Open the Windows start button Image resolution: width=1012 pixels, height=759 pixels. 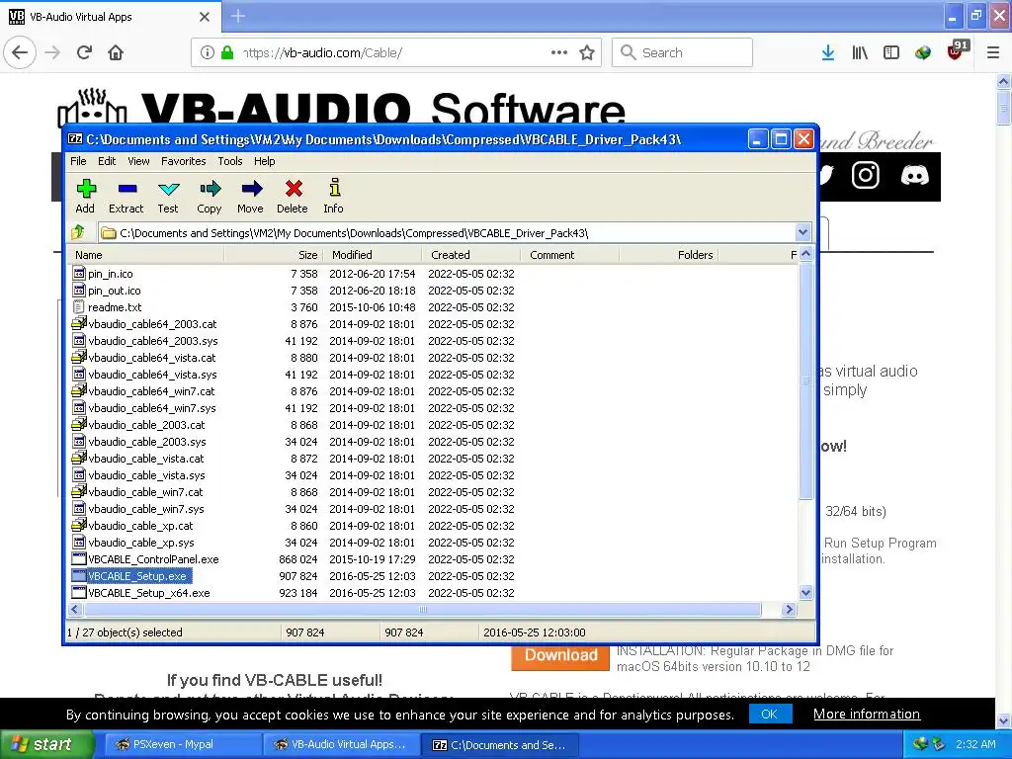(47, 744)
